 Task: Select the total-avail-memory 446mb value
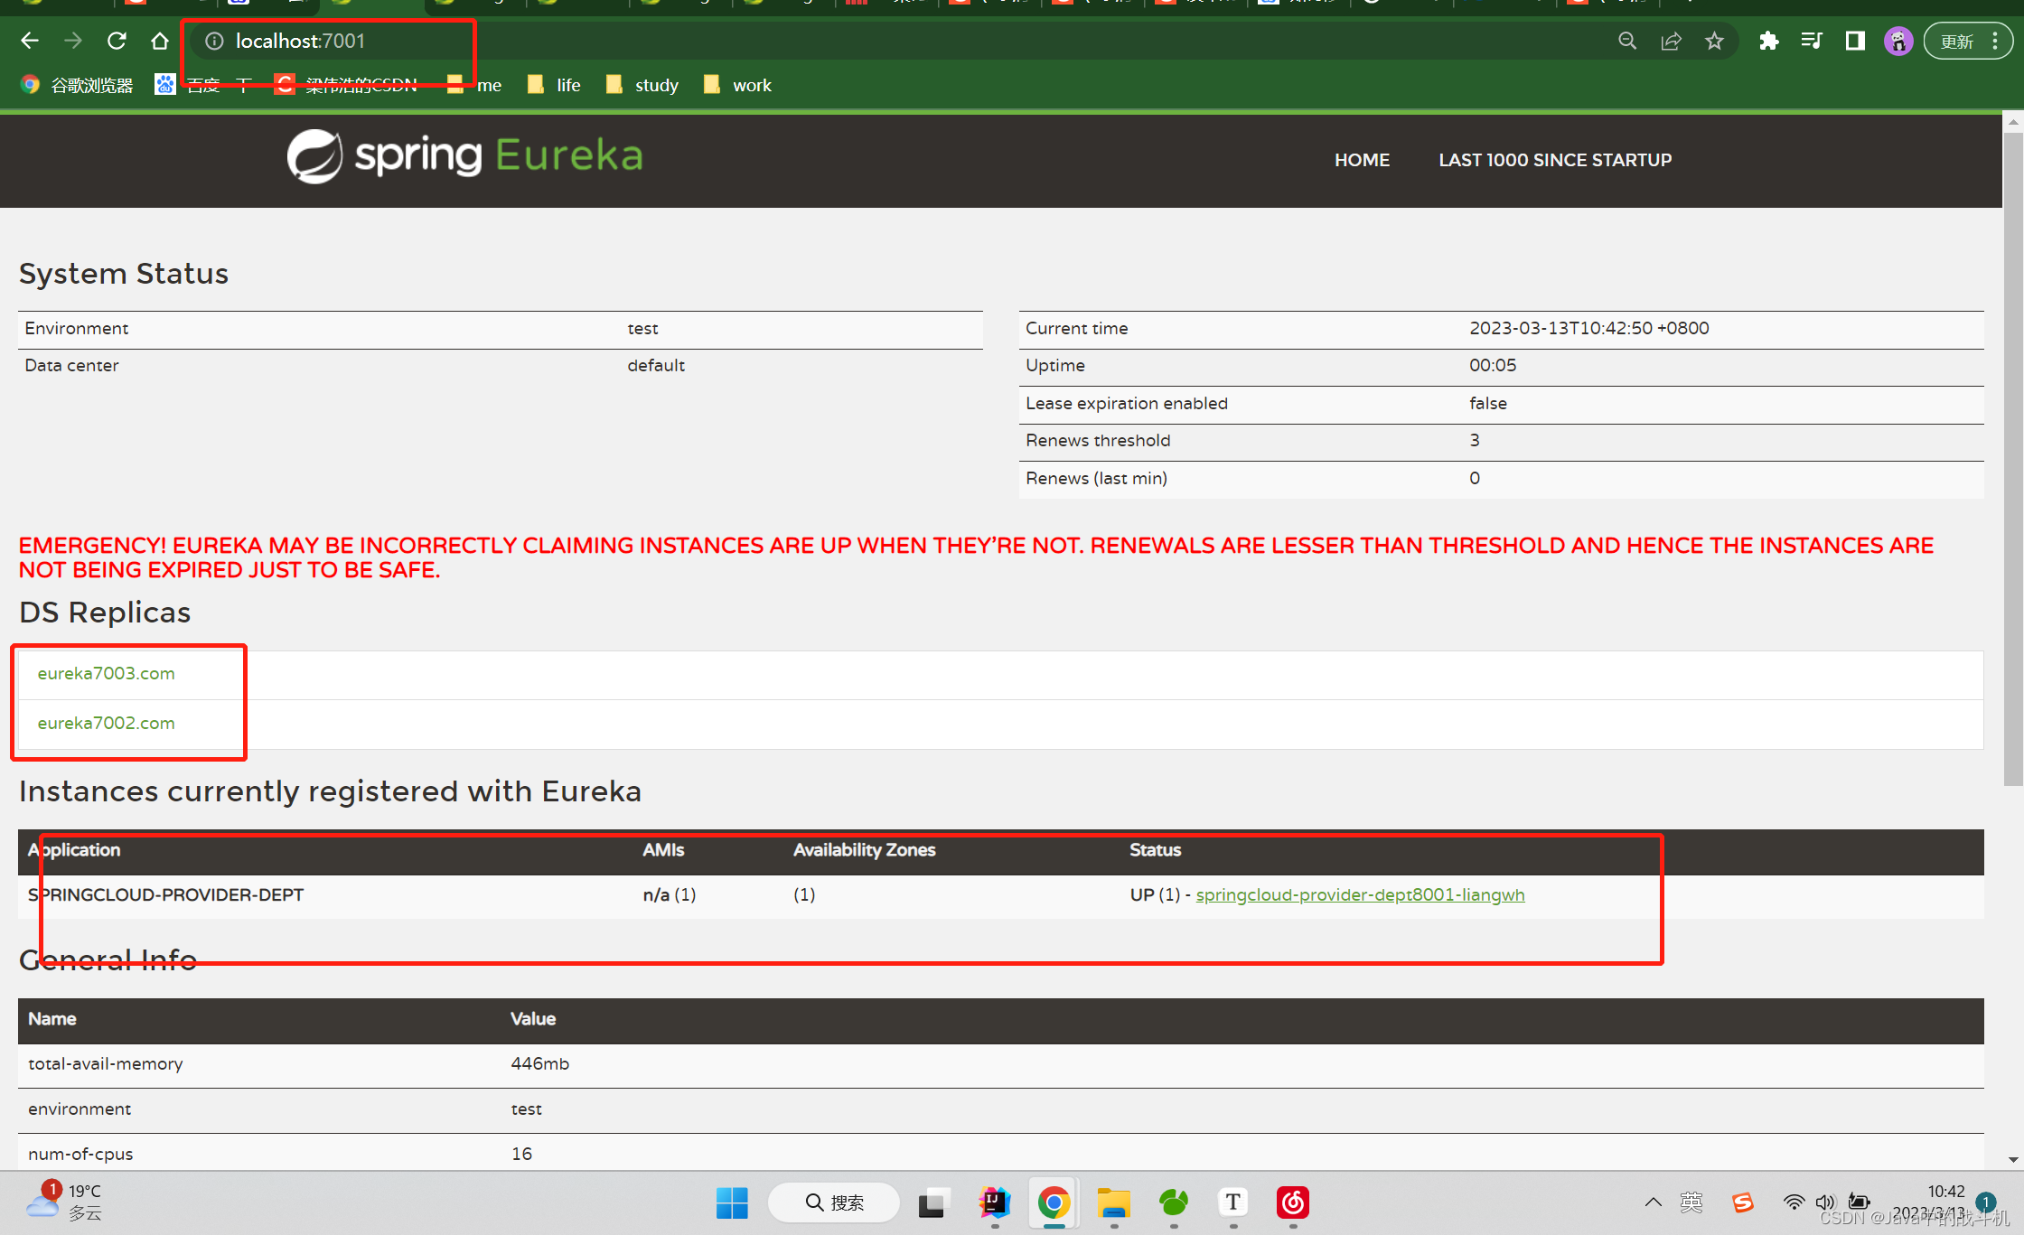(x=539, y=1063)
